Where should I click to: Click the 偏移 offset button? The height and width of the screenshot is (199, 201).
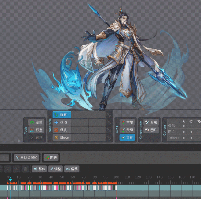72,169
